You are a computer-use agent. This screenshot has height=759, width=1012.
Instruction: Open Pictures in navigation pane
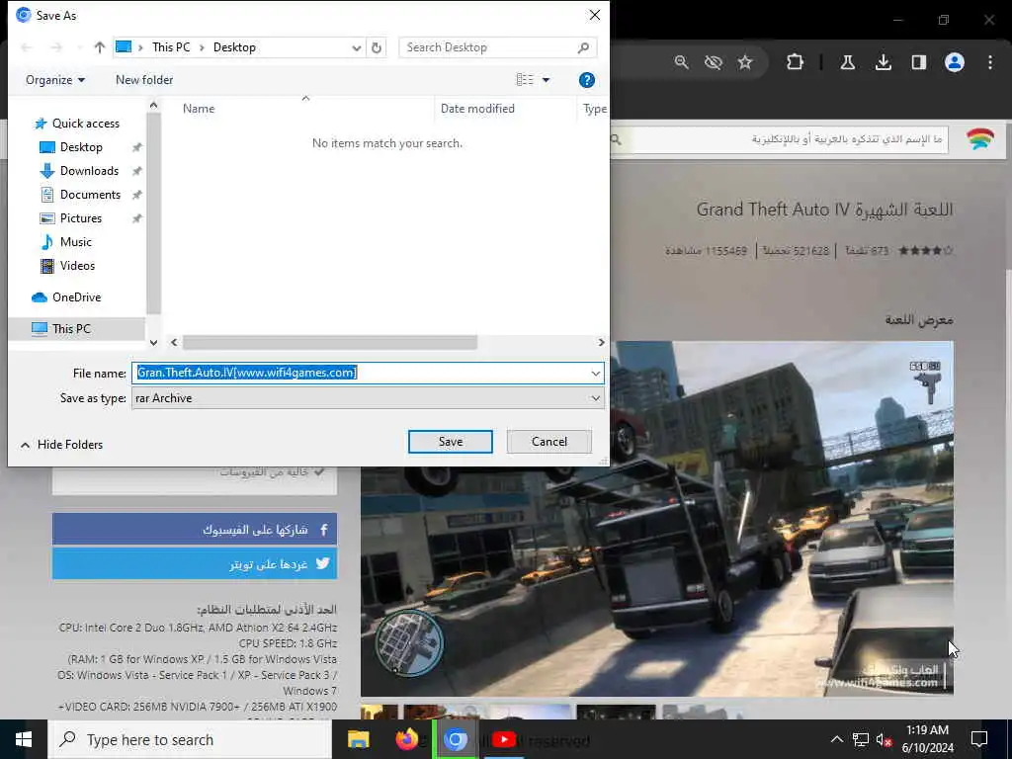coord(81,218)
